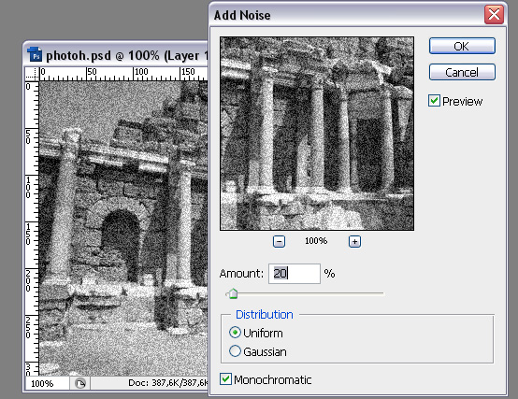This screenshot has height=399, width=518.
Task: Click the status bar preview icon in photoh.psd window
Action: coord(80,383)
